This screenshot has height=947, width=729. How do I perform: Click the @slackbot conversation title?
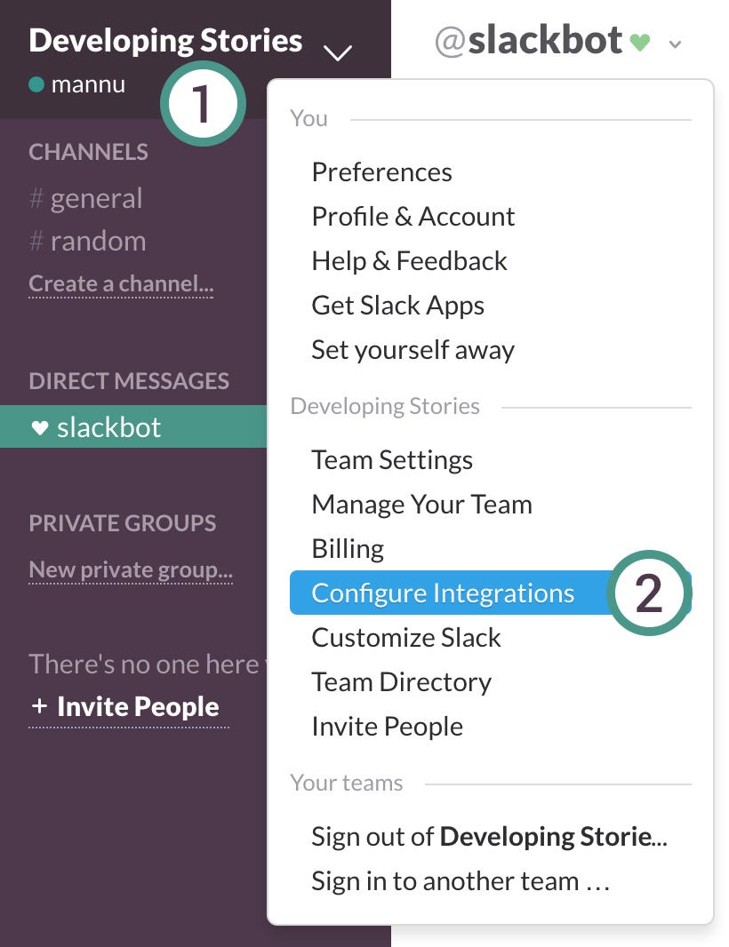pos(528,41)
